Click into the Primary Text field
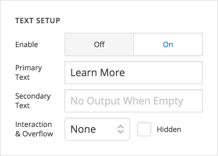 tap(133, 73)
